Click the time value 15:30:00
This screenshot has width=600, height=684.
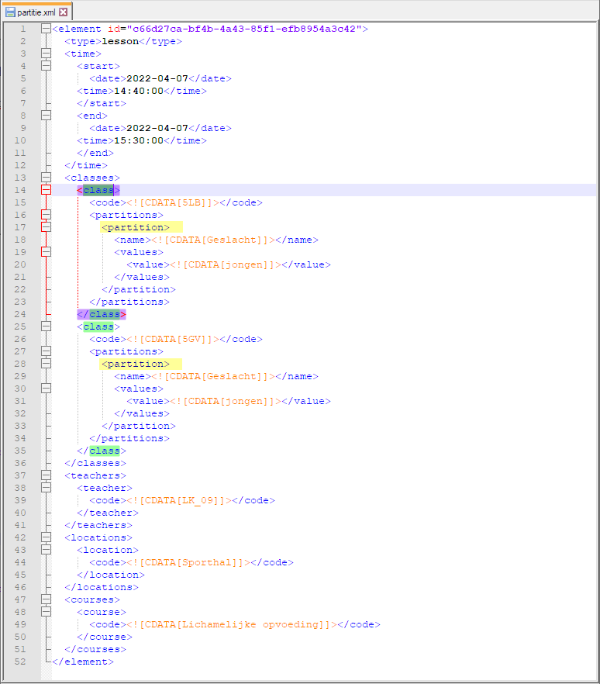[x=139, y=140]
